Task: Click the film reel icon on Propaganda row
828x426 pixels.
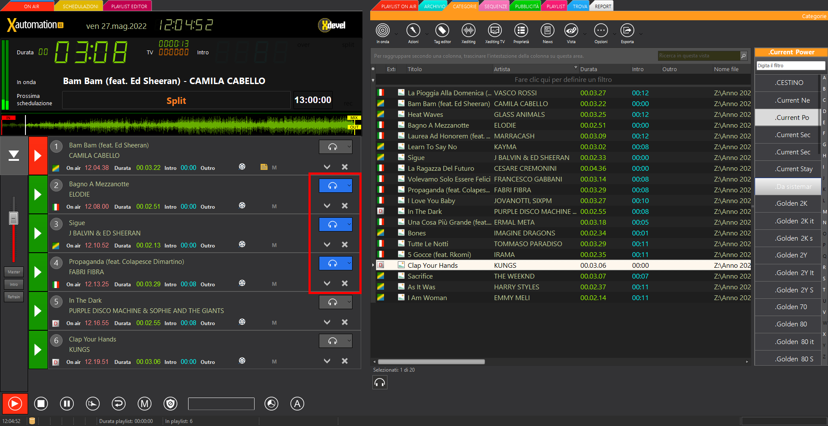Action: tap(242, 283)
